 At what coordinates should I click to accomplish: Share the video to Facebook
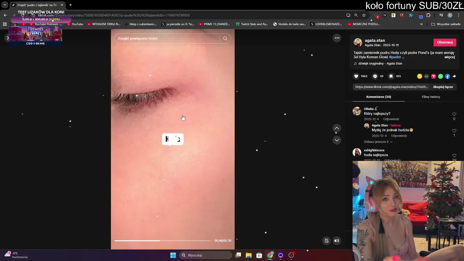tap(447, 76)
